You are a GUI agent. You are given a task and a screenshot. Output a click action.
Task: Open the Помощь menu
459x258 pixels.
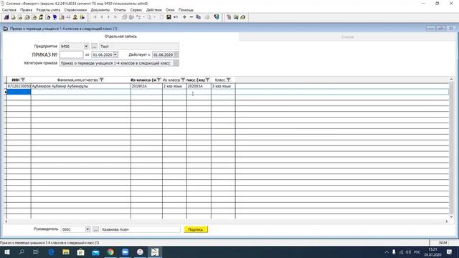pos(186,10)
